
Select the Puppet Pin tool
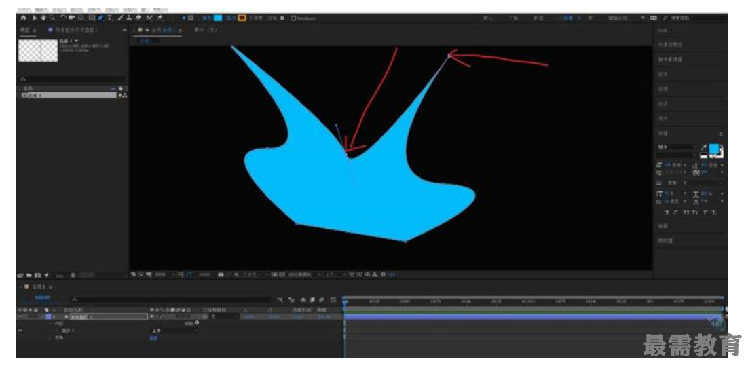(160, 18)
